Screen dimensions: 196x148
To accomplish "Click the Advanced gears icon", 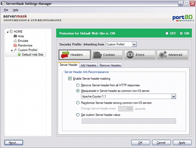I will coord(163,55).
